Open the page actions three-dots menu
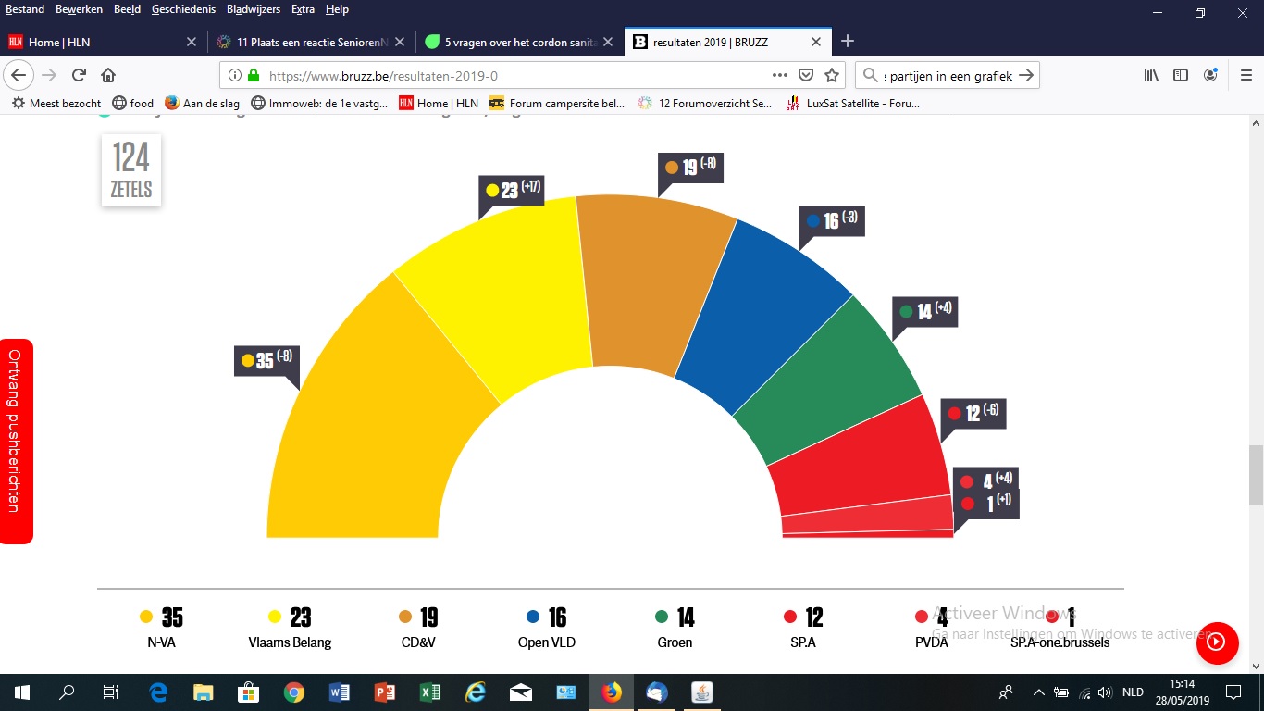This screenshot has width=1264, height=711. [780, 76]
